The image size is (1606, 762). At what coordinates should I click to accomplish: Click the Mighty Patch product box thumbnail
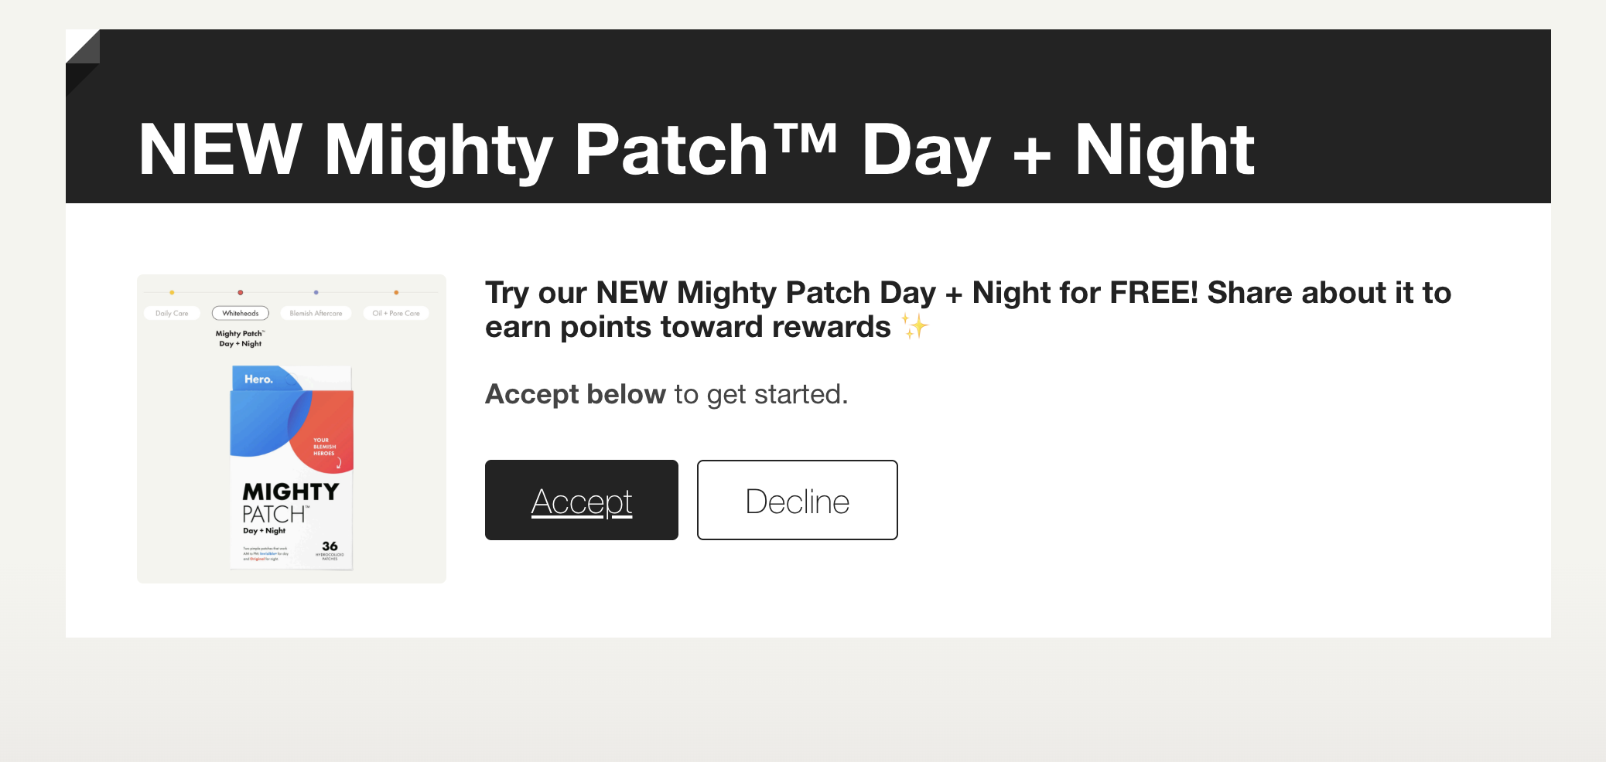[x=292, y=467]
